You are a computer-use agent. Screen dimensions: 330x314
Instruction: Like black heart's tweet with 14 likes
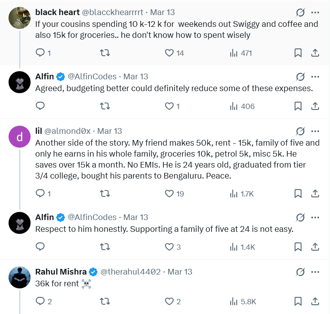pos(169,53)
